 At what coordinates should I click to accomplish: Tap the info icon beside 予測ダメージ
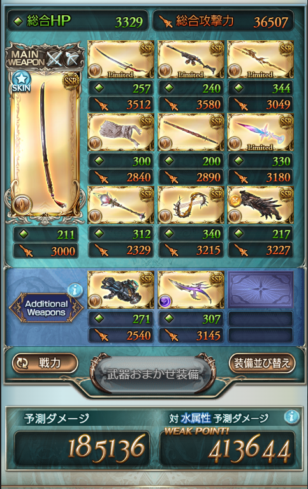point(291,417)
